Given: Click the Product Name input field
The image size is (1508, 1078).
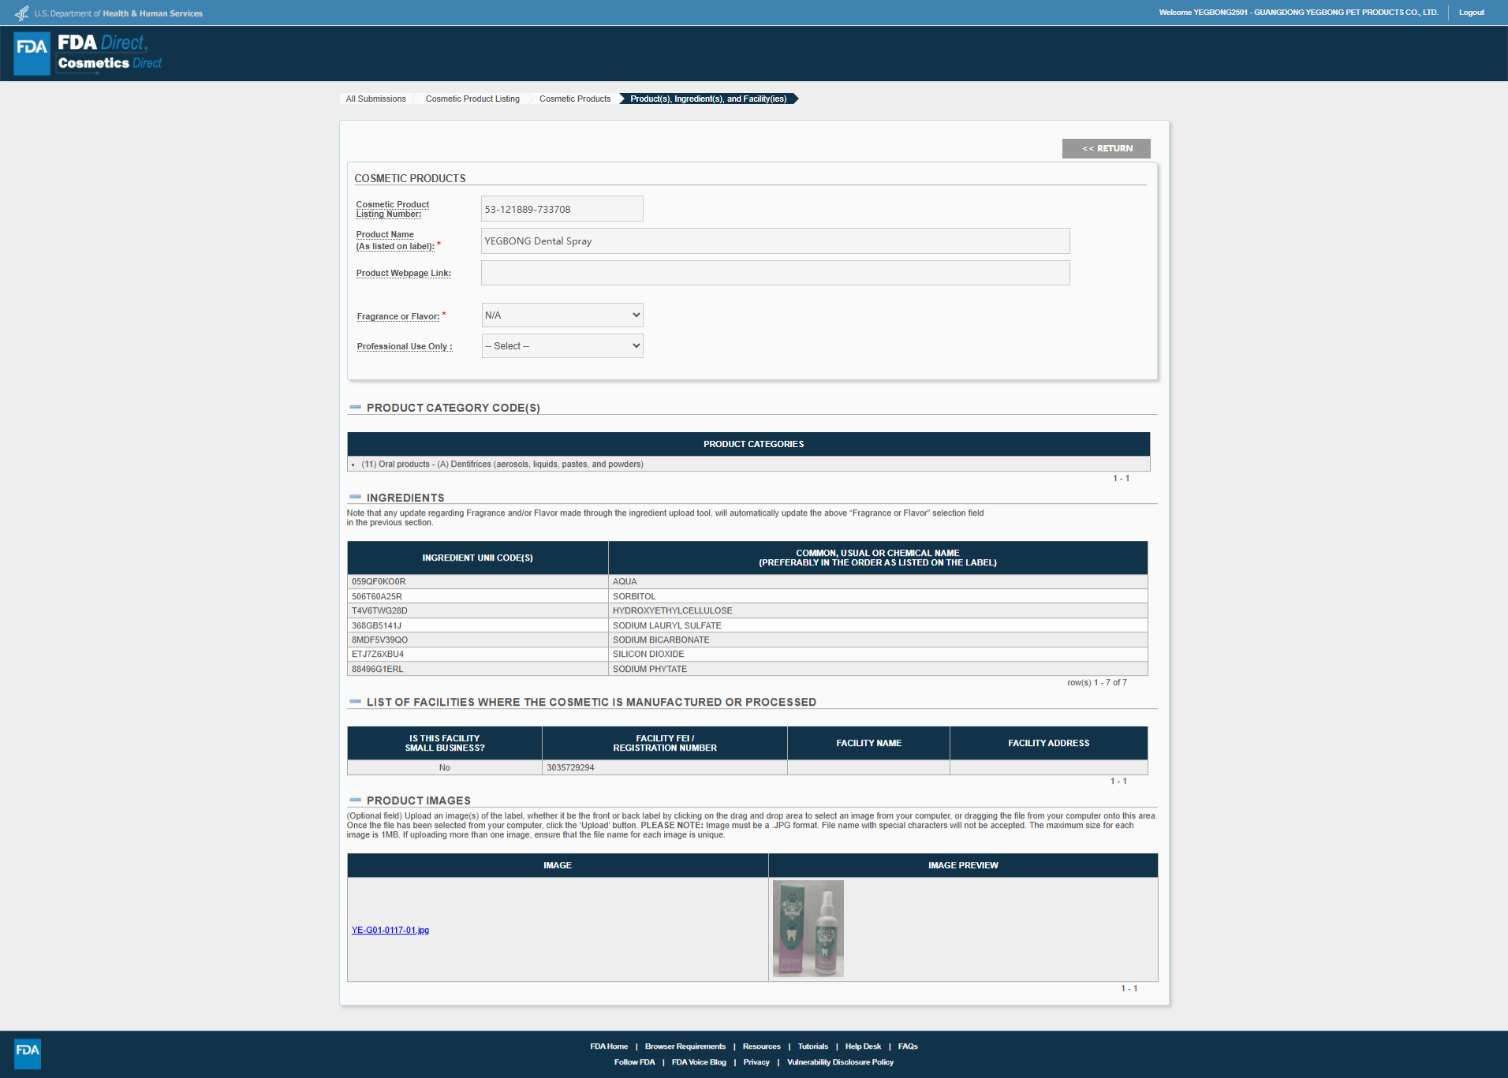Looking at the screenshot, I should (775, 241).
